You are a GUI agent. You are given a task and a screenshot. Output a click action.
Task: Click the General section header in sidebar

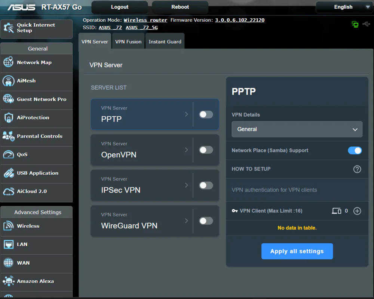(x=37, y=49)
